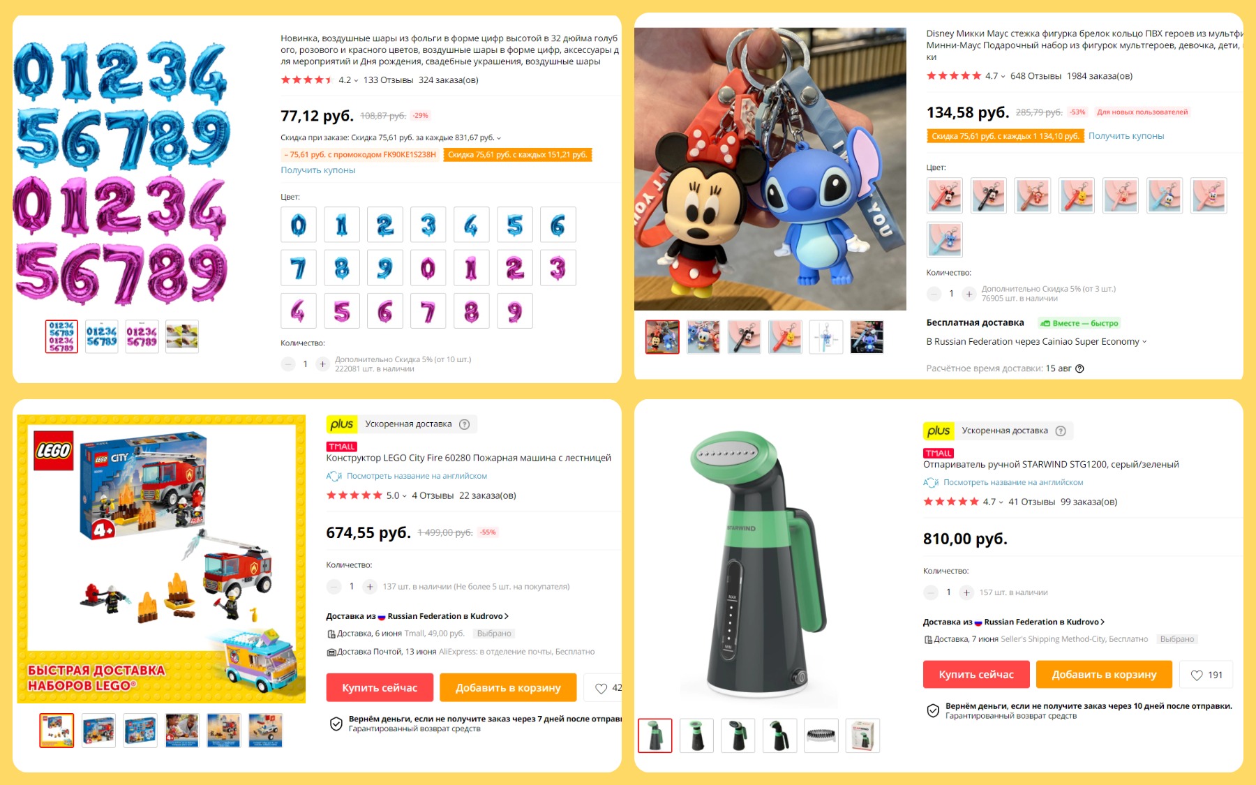
Task: Add LEGO fire truck set to wishlist heart
Action: point(601,688)
